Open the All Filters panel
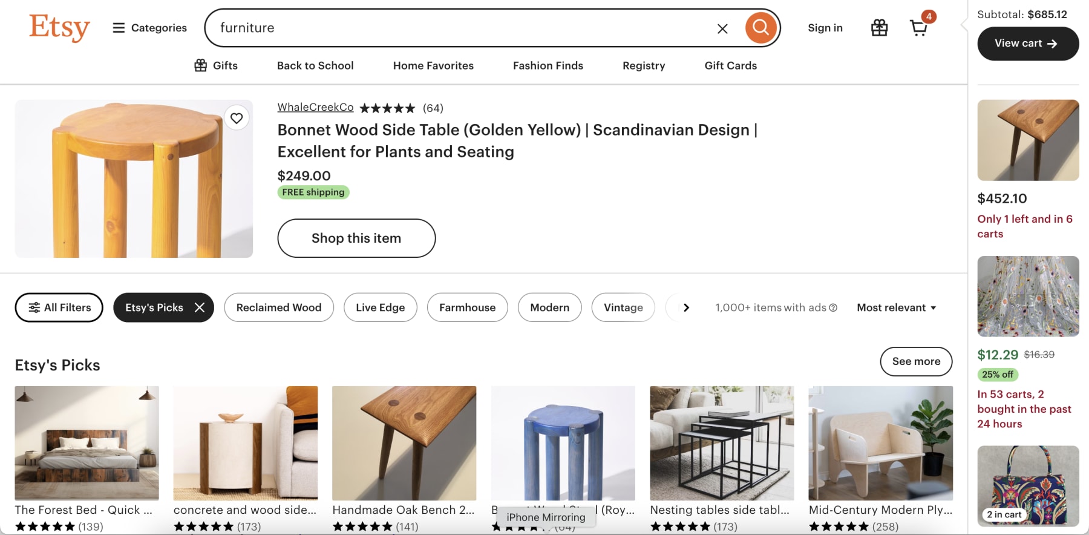 [x=59, y=307]
